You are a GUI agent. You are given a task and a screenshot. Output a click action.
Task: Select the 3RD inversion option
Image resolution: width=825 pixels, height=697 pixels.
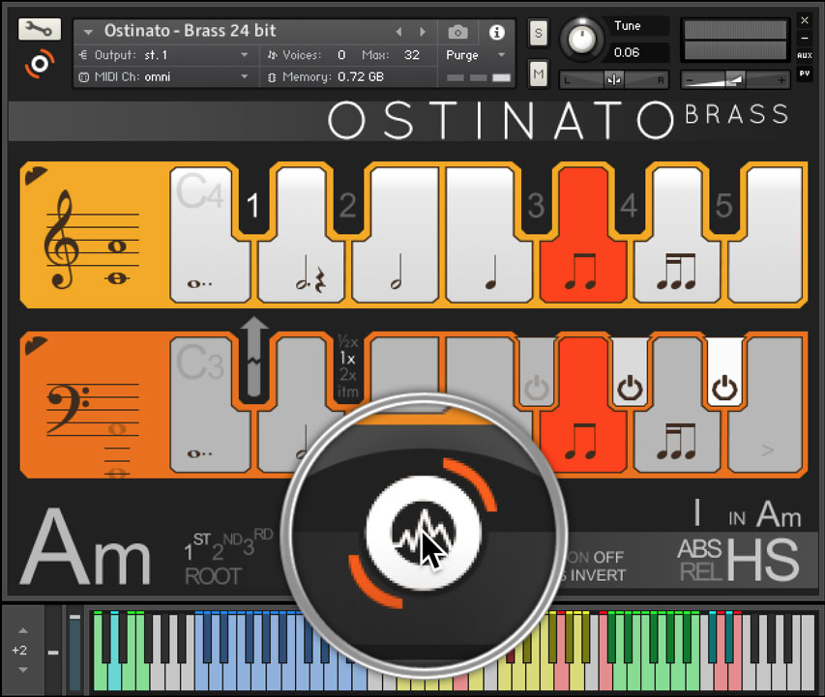point(258,541)
